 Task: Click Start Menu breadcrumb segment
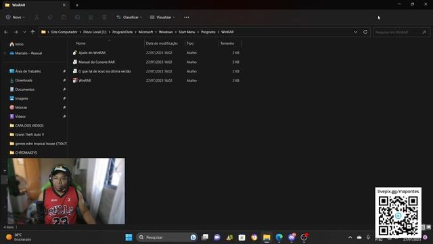(x=187, y=32)
